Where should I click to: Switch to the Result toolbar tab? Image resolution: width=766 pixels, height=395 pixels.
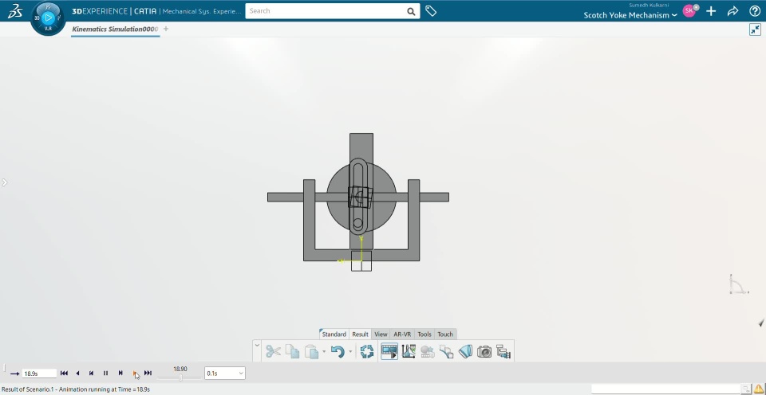coord(360,334)
